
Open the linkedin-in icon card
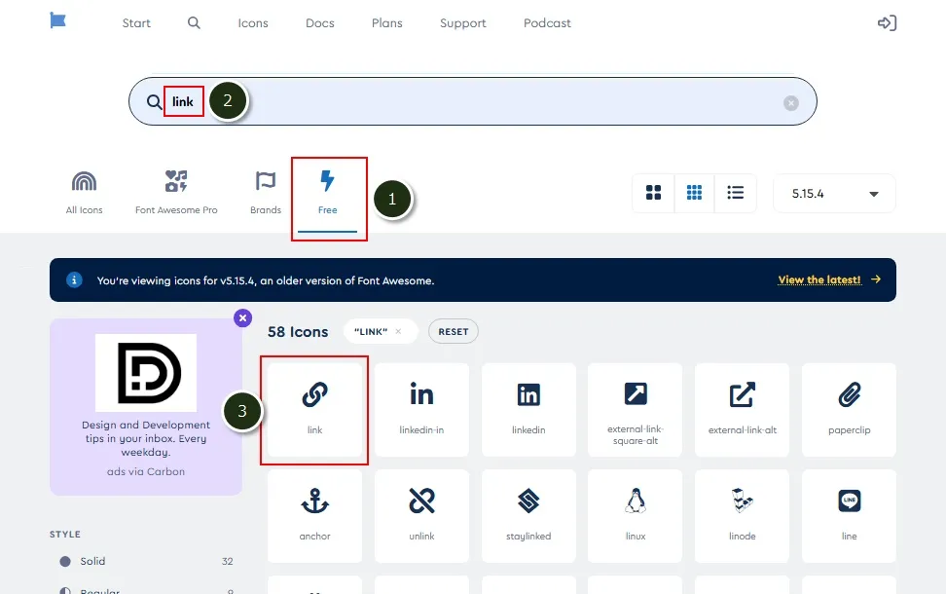pos(421,409)
